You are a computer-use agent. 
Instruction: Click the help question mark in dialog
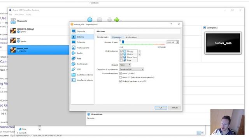tap(171, 24)
